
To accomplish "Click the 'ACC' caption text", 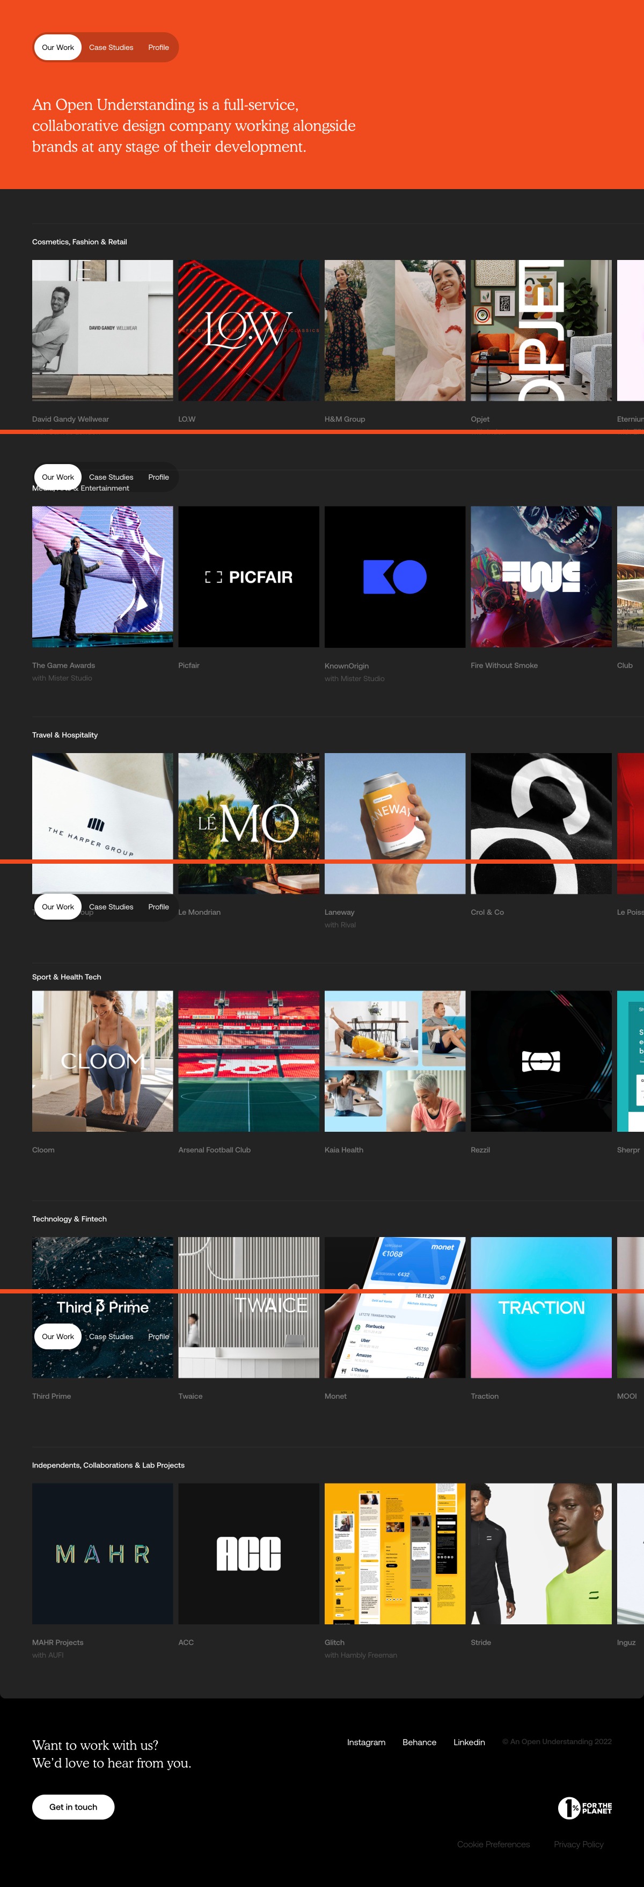I will point(186,1643).
